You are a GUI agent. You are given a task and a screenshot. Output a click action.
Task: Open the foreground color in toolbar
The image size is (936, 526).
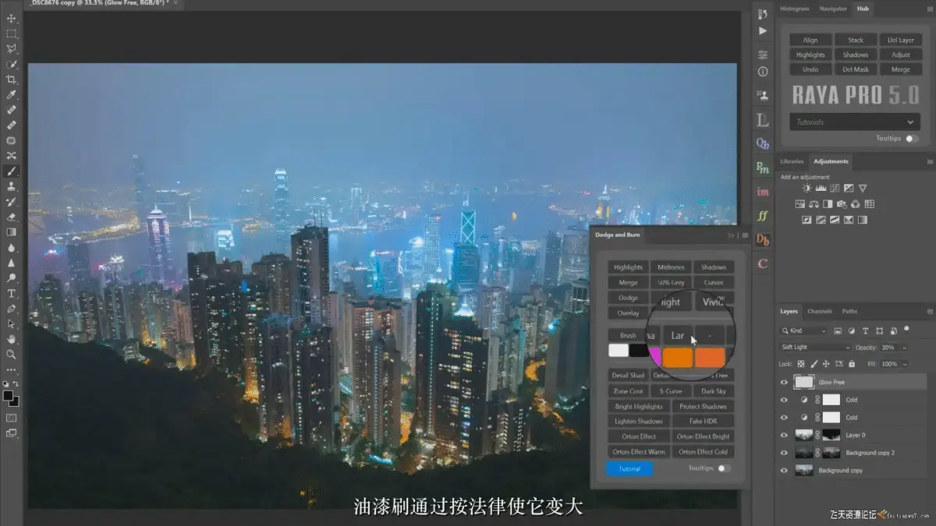point(9,396)
